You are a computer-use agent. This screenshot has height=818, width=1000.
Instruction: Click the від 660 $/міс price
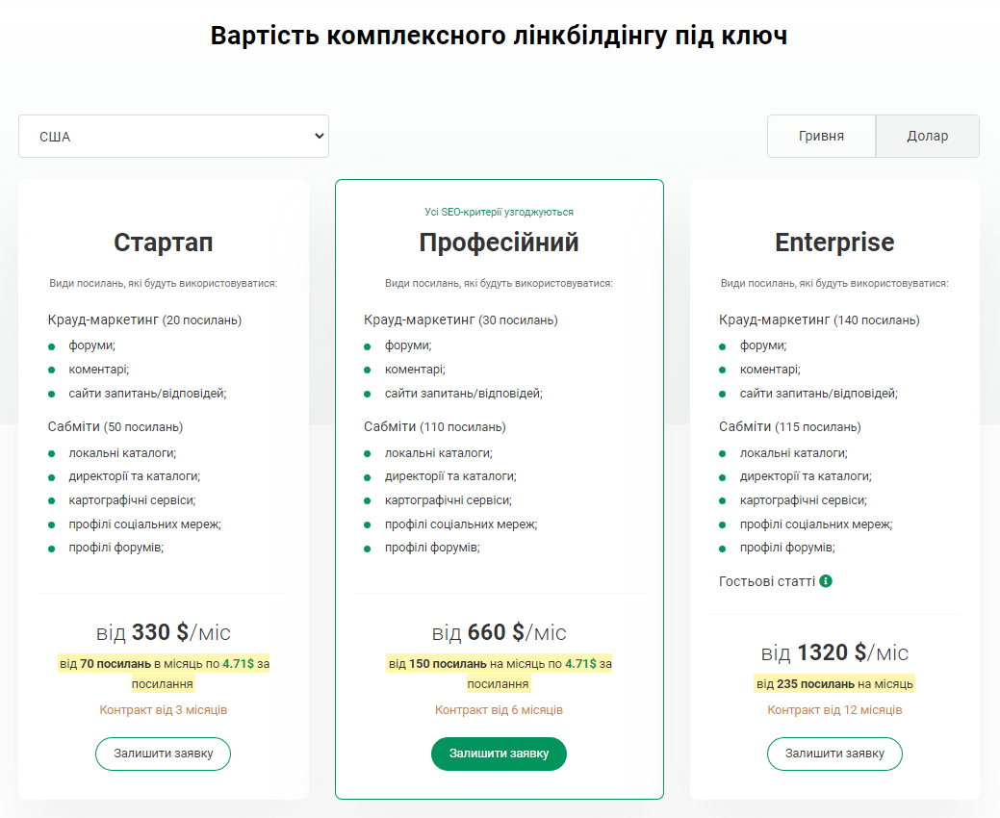point(499,632)
